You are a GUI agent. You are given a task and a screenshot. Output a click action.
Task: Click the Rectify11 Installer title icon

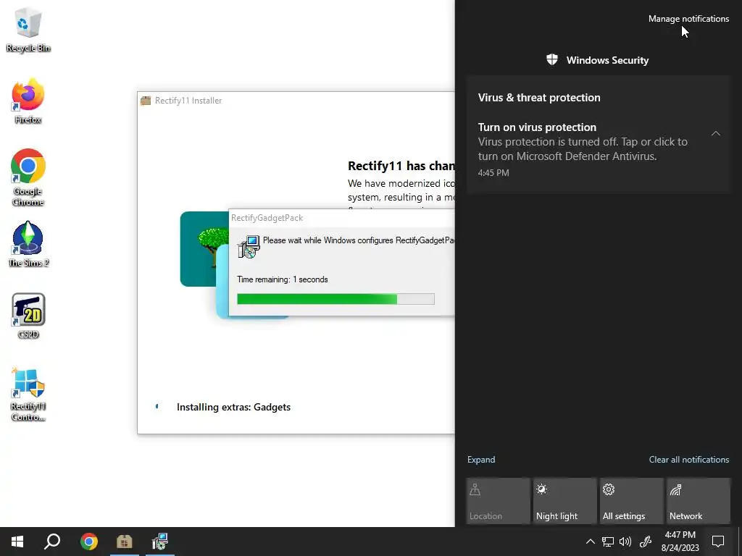pos(146,100)
